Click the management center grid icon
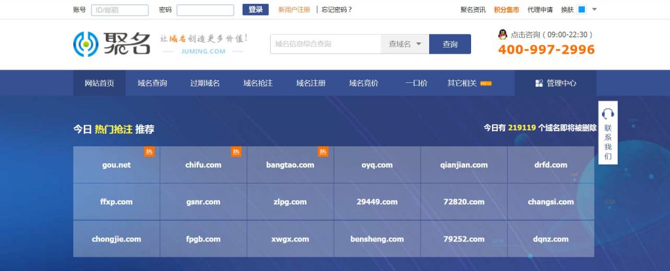 point(539,83)
